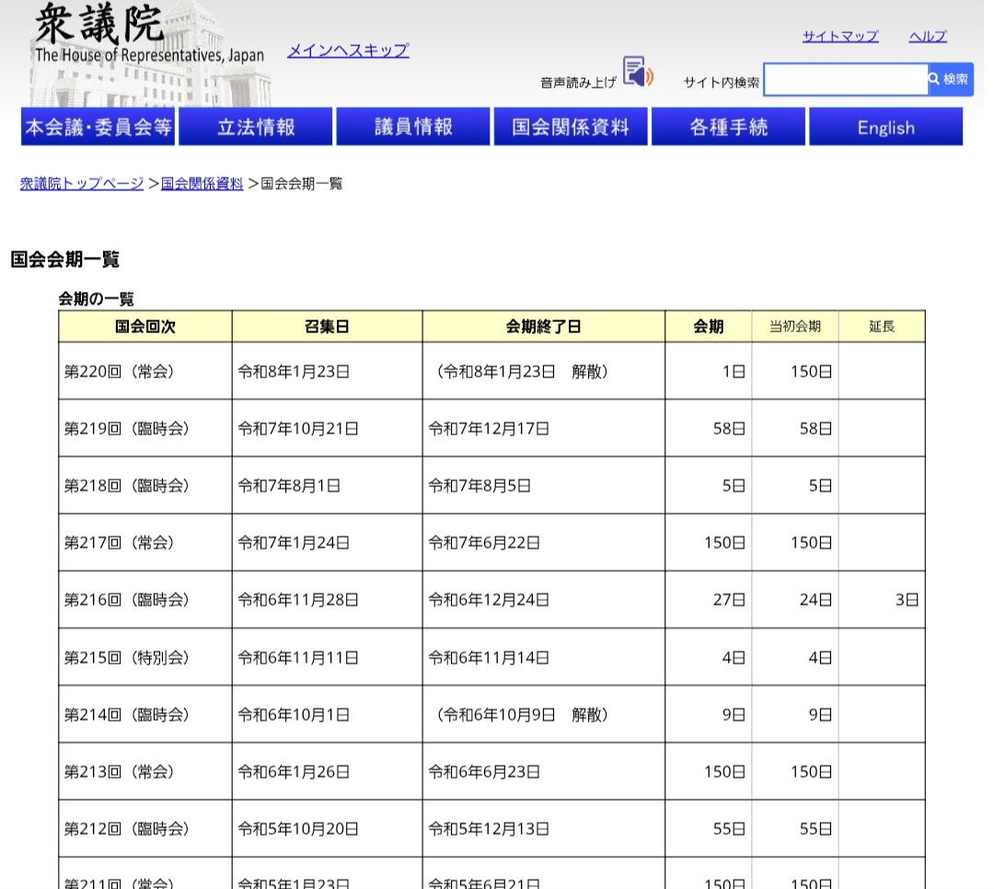Screen dimensions: 994x889
Task: Open the 本会議・委員会等 menu
Action: (x=98, y=127)
